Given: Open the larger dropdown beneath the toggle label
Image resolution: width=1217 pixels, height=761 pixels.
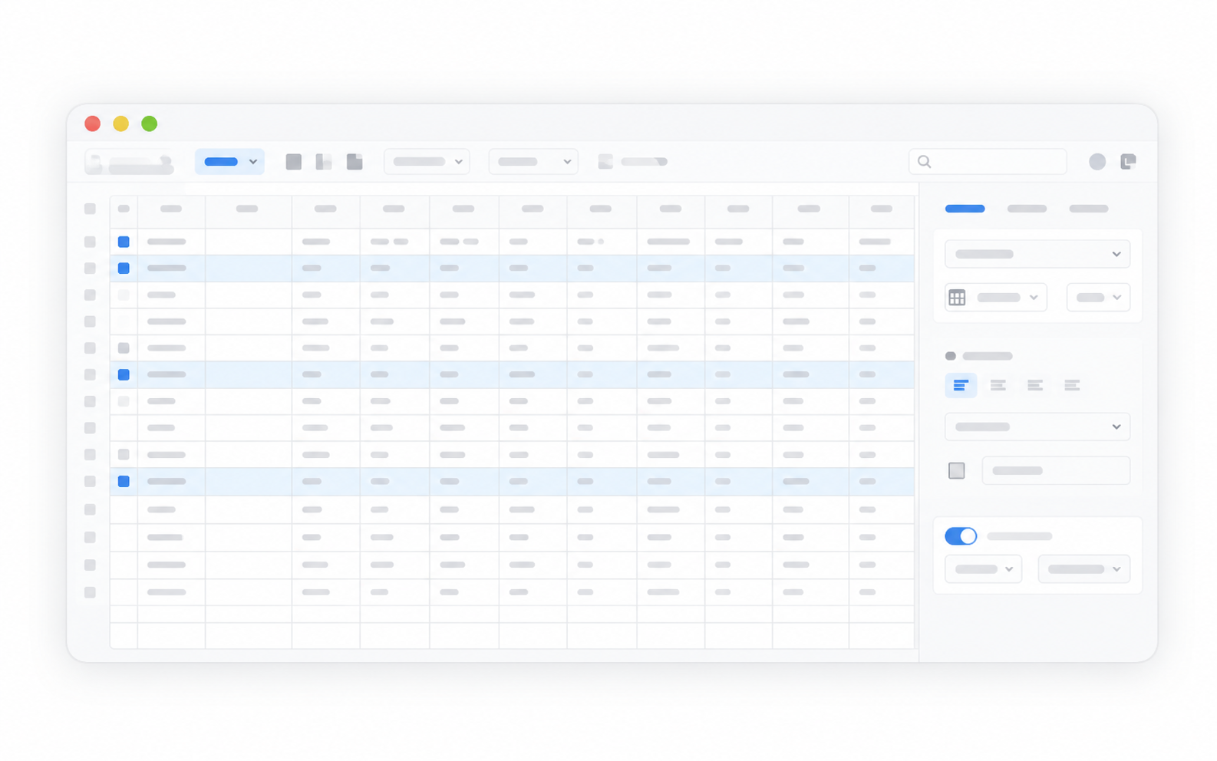Looking at the screenshot, I should tap(1083, 569).
